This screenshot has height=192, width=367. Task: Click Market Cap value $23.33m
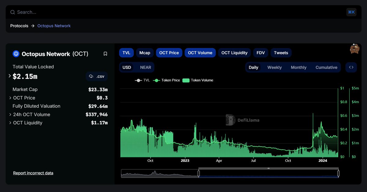coord(98,90)
